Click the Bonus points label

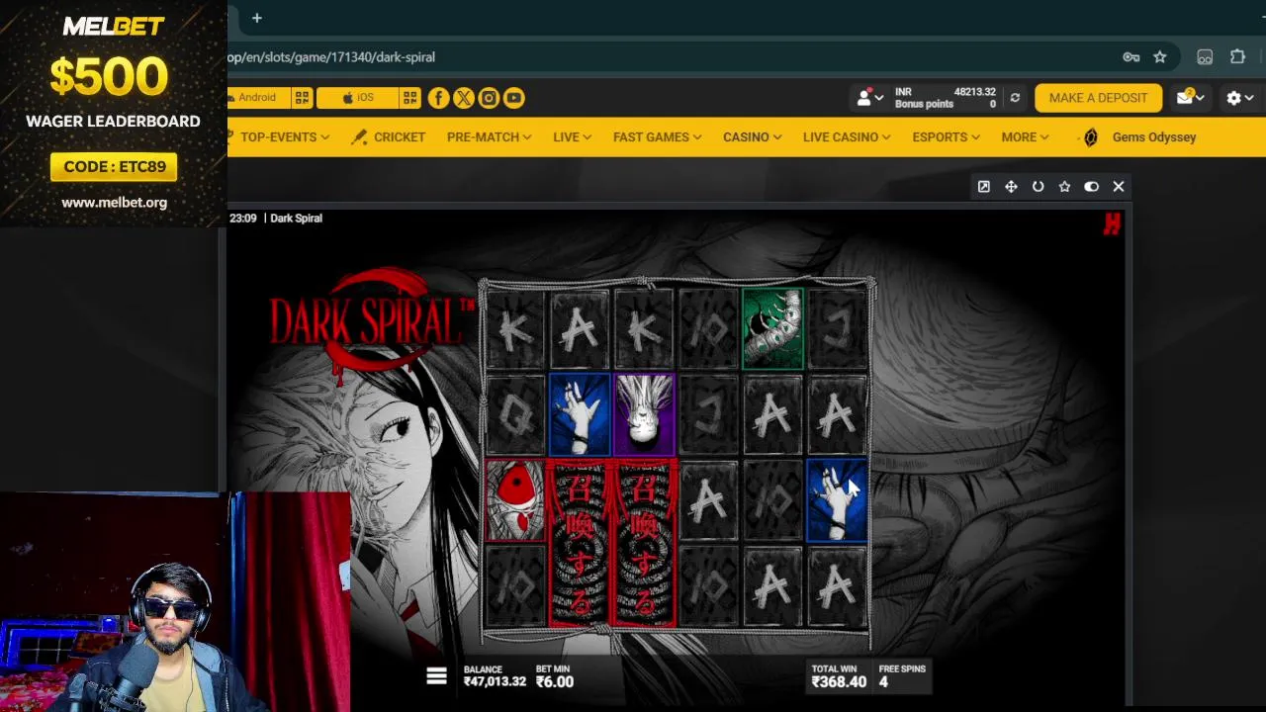(x=924, y=105)
